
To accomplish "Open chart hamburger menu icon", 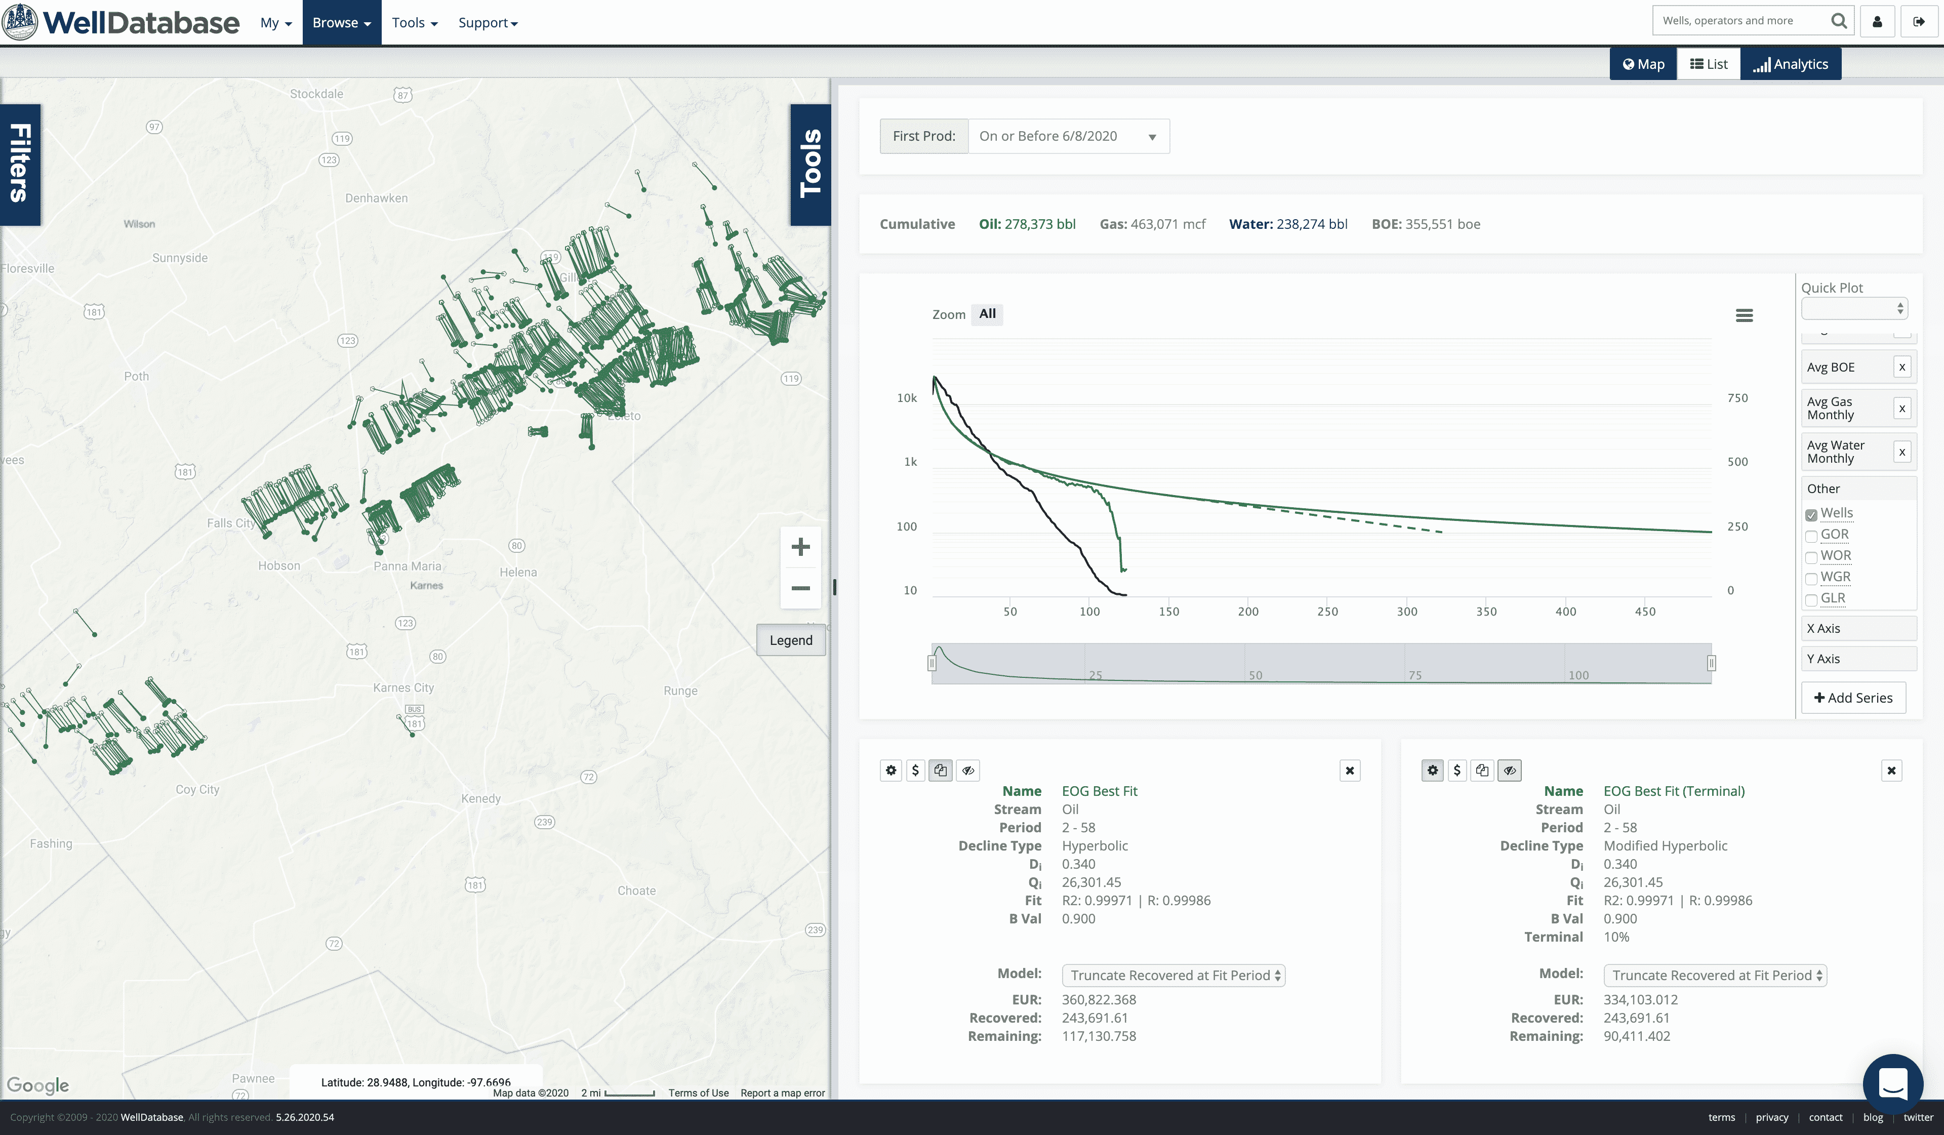I will point(1744,315).
